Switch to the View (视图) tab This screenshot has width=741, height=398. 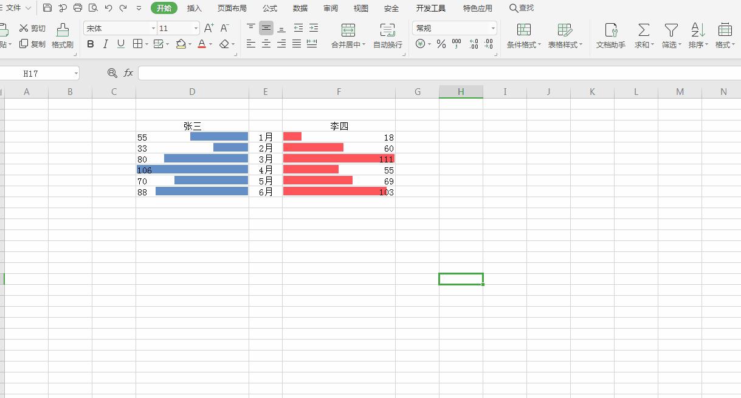(361, 8)
